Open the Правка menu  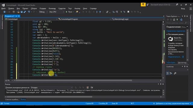click(11, 8)
